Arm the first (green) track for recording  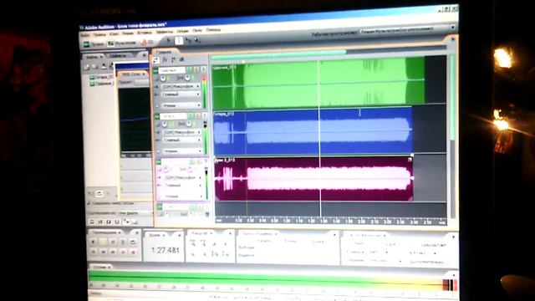[204, 69]
